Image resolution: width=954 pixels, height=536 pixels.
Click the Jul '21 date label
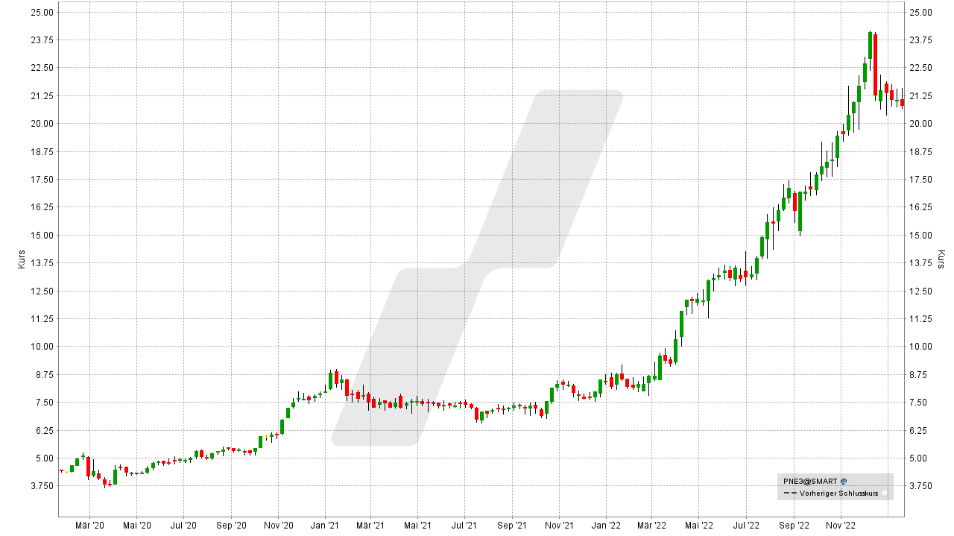[x=464, y=526]
